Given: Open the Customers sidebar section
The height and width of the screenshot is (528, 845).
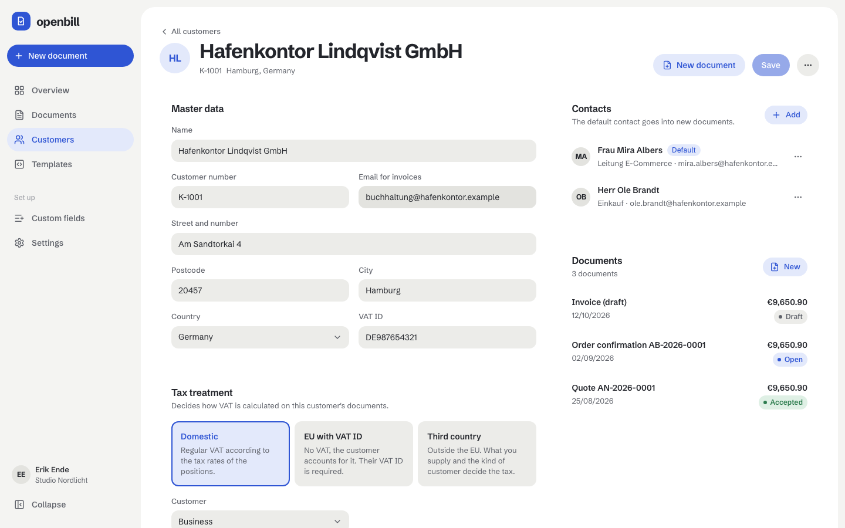Looking at the screenshot, I should coord(70,140).
